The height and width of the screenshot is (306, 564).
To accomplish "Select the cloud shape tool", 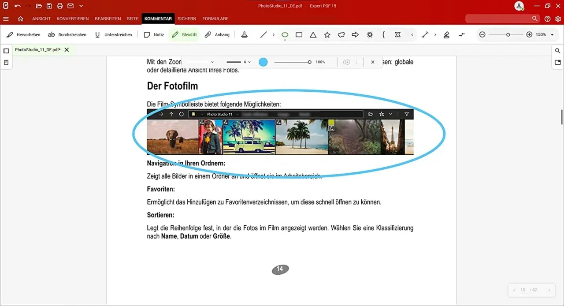I will (341, 35).
